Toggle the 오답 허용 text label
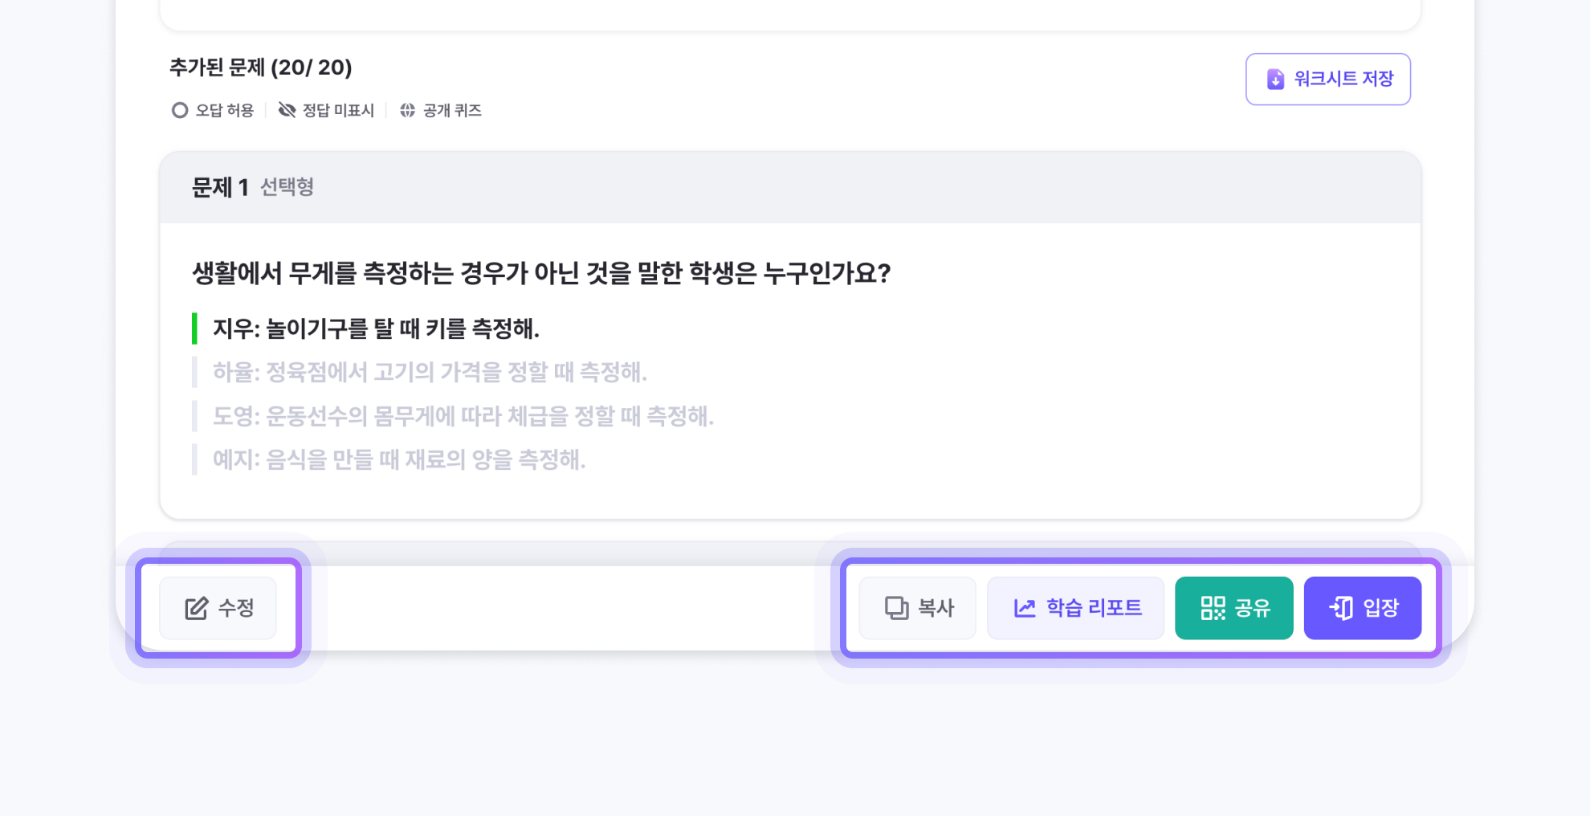 225,111
